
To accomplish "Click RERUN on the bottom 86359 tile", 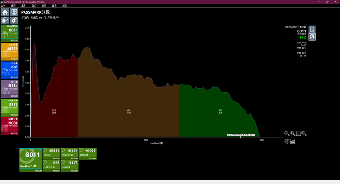I will point(56,159).
